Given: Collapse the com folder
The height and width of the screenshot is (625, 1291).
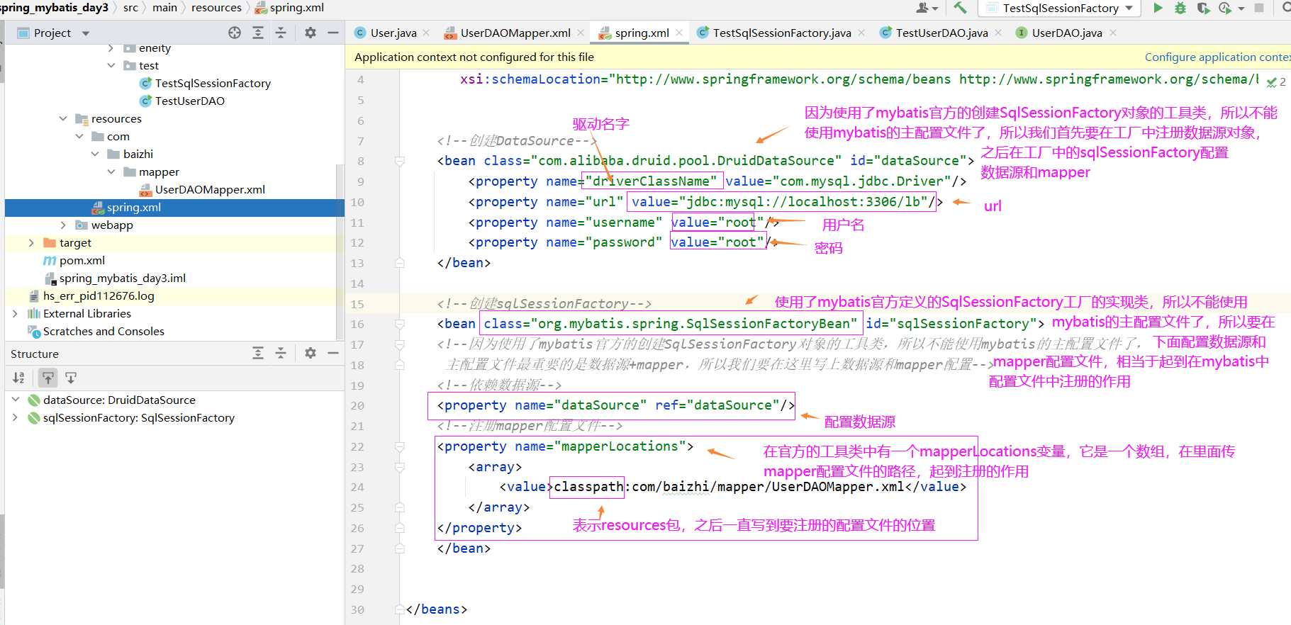Looking at the screenshot, I should pyautogui.click(x=79, y=136).
